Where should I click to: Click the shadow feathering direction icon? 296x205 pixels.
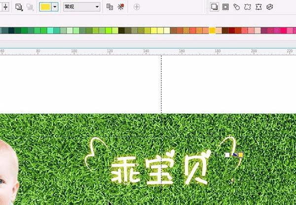(19, 7)
